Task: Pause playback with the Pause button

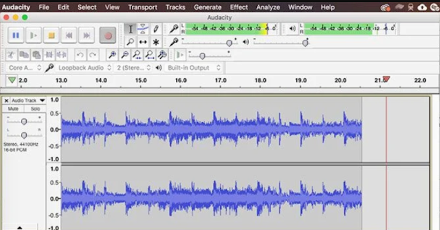Action: pos(16,36)
